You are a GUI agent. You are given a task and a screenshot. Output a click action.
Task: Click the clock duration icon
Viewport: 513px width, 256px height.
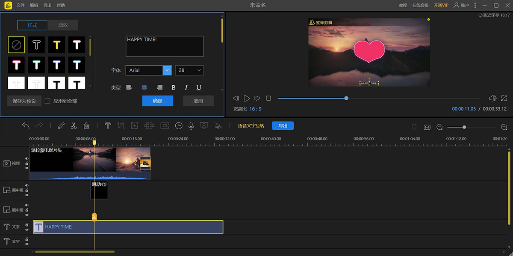[179, 126]
